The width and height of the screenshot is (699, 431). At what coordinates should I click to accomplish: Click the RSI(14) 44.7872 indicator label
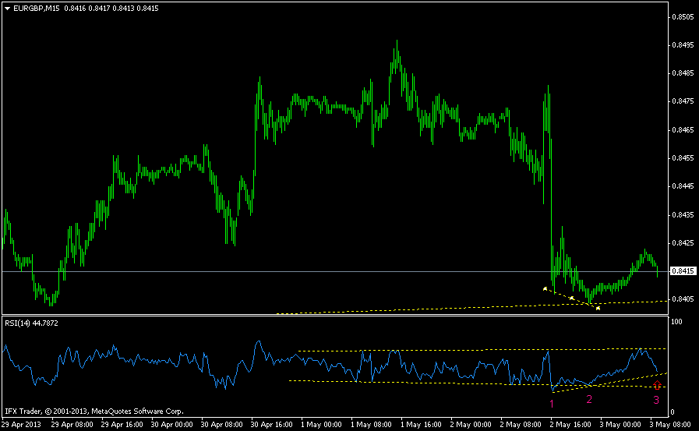(31, 323)
